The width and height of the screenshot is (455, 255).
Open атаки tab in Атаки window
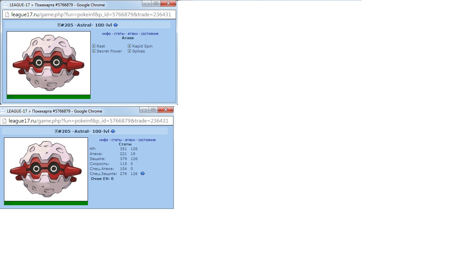[x=133, y=34]
